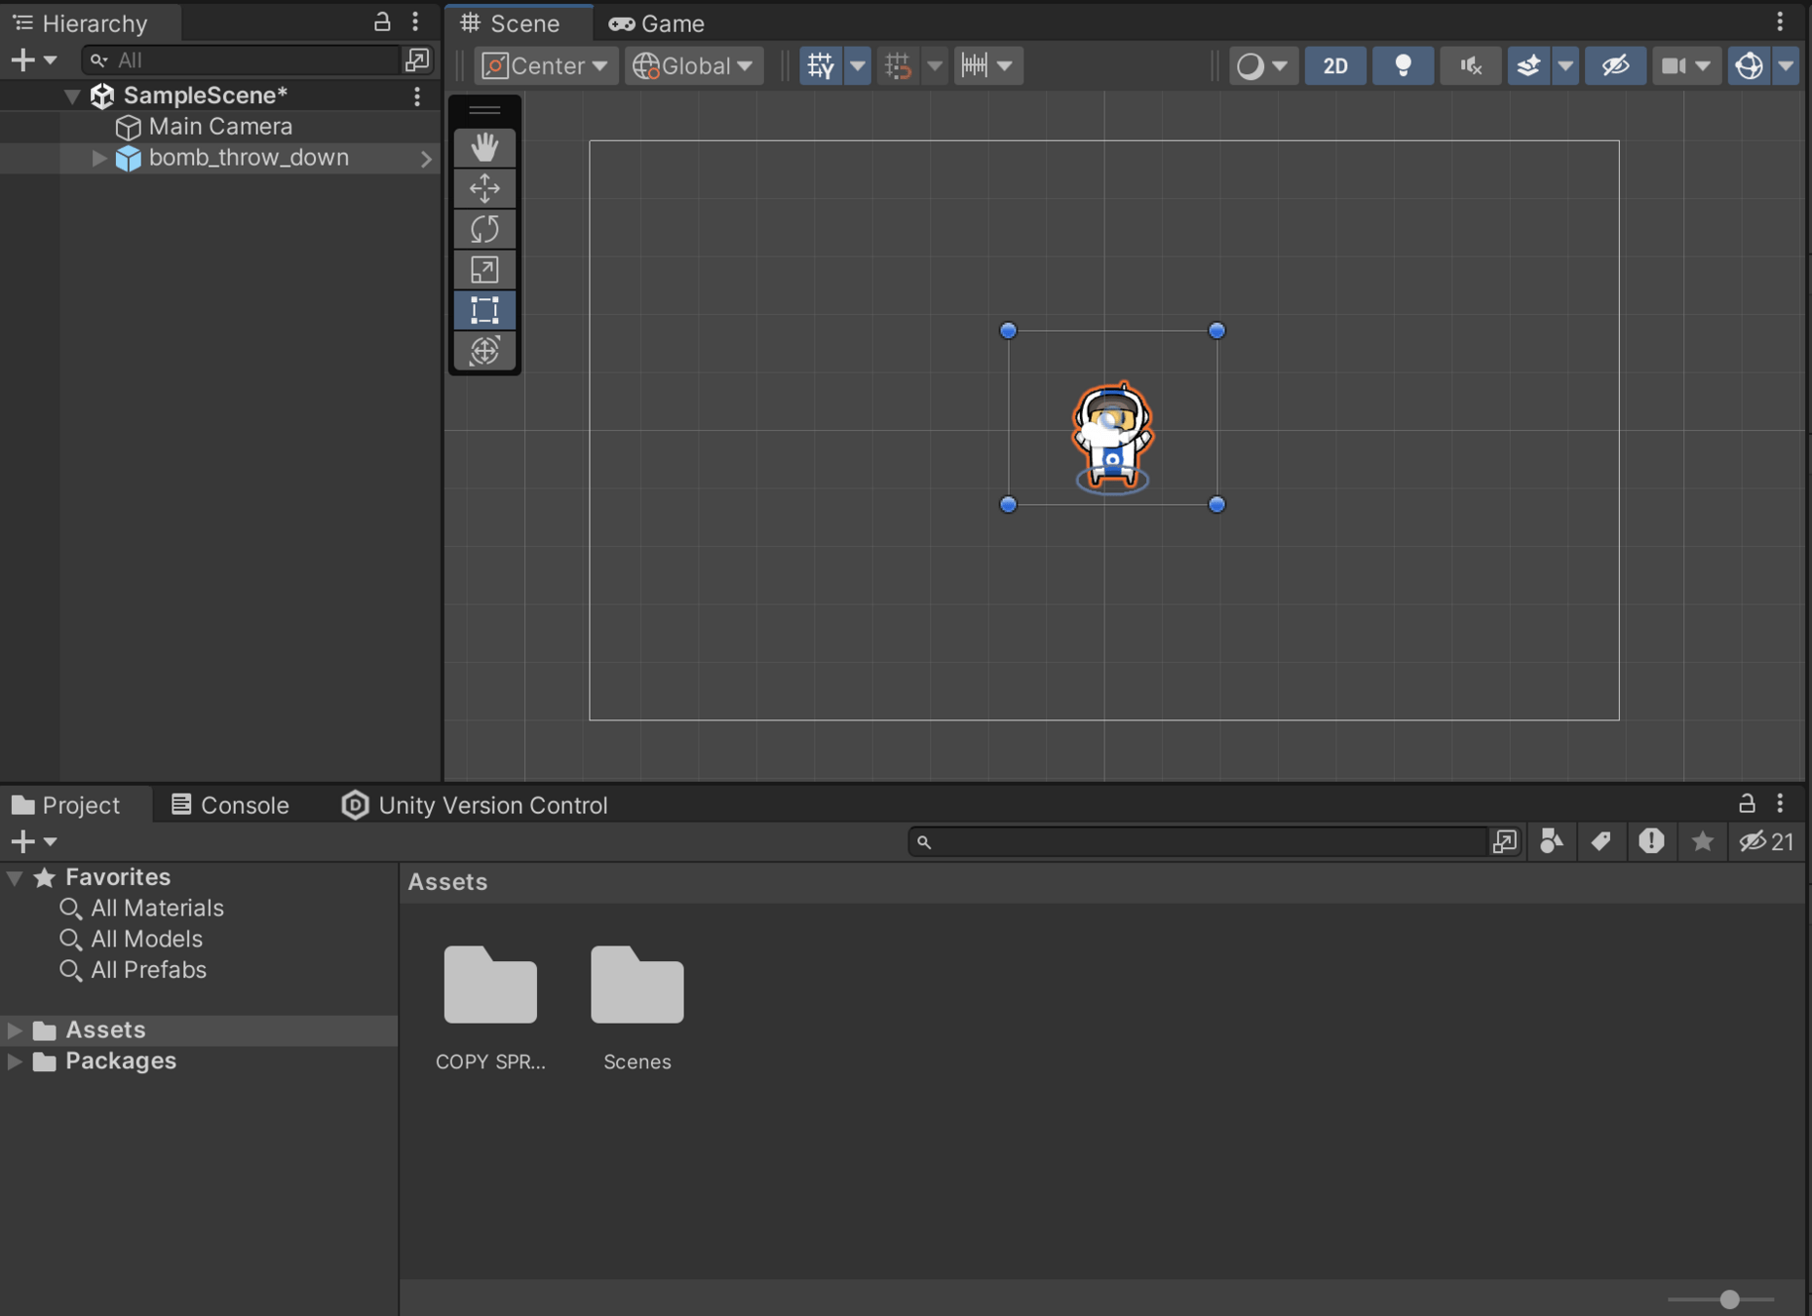This screenshot has width=1812, height=1316.
Task: Open the scene camera settings dropdown
Action: coord(1686,65)
